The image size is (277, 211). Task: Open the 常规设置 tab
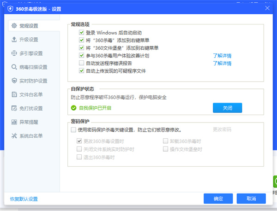click(34, 26)
